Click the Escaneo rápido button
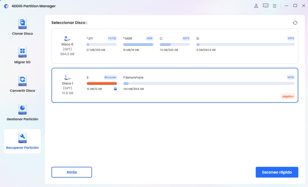The image size is (308, 187). tap(276, 172)
